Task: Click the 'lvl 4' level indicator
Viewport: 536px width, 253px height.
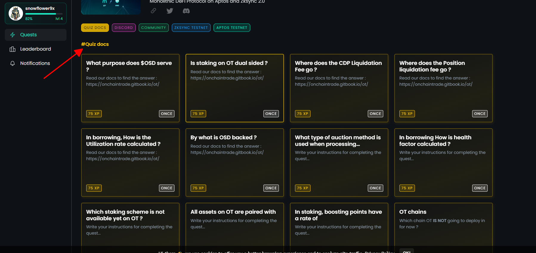Action: (x=59, y=19)
